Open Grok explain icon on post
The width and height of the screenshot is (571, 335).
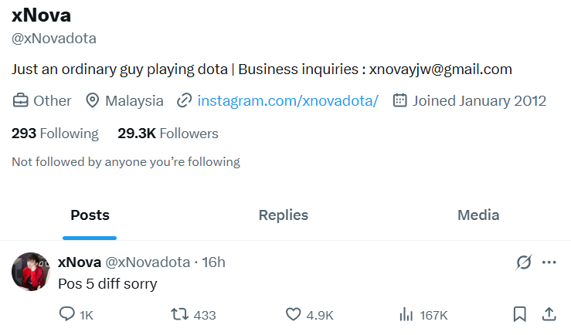click(524, 262)
